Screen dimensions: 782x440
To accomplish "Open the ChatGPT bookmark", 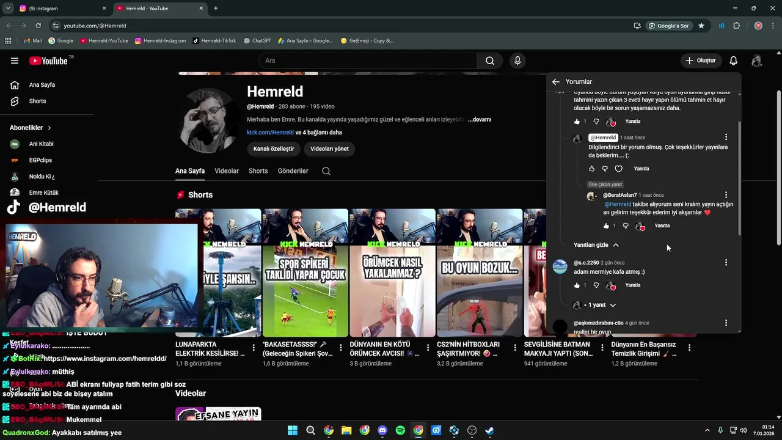I will pos(257,40).
